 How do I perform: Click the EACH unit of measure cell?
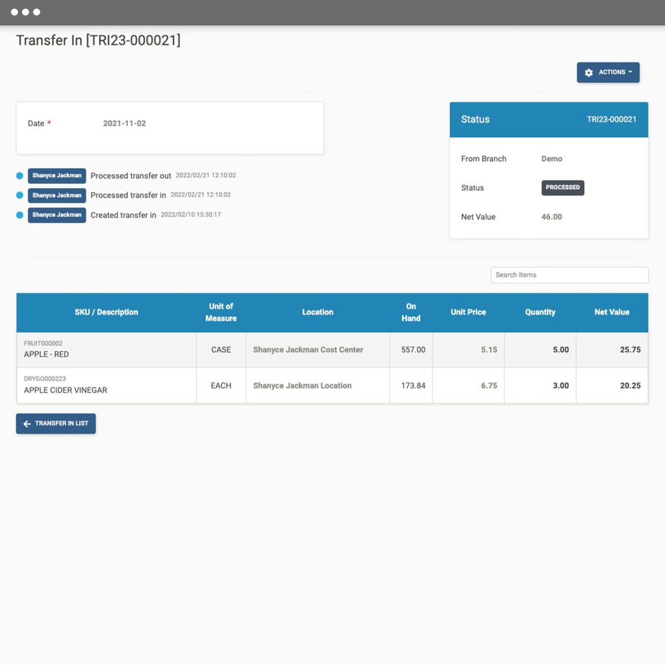tap(221, 386)
